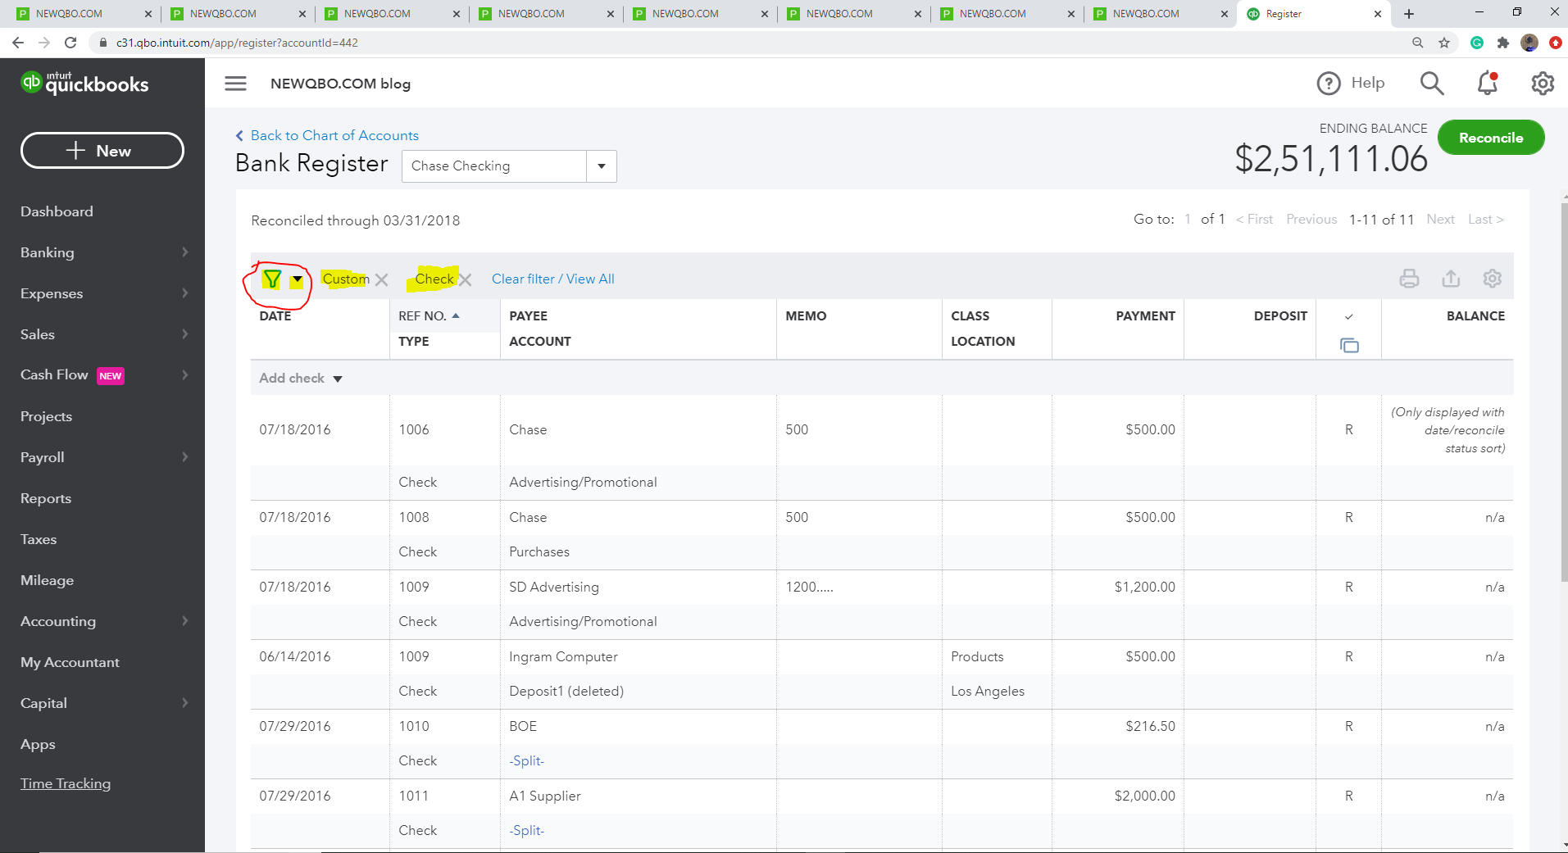The width and height of the screenshot is (1568, 853).
Task: Click the export register icon
Action: pyautogui.click(x=1451, y=279)
